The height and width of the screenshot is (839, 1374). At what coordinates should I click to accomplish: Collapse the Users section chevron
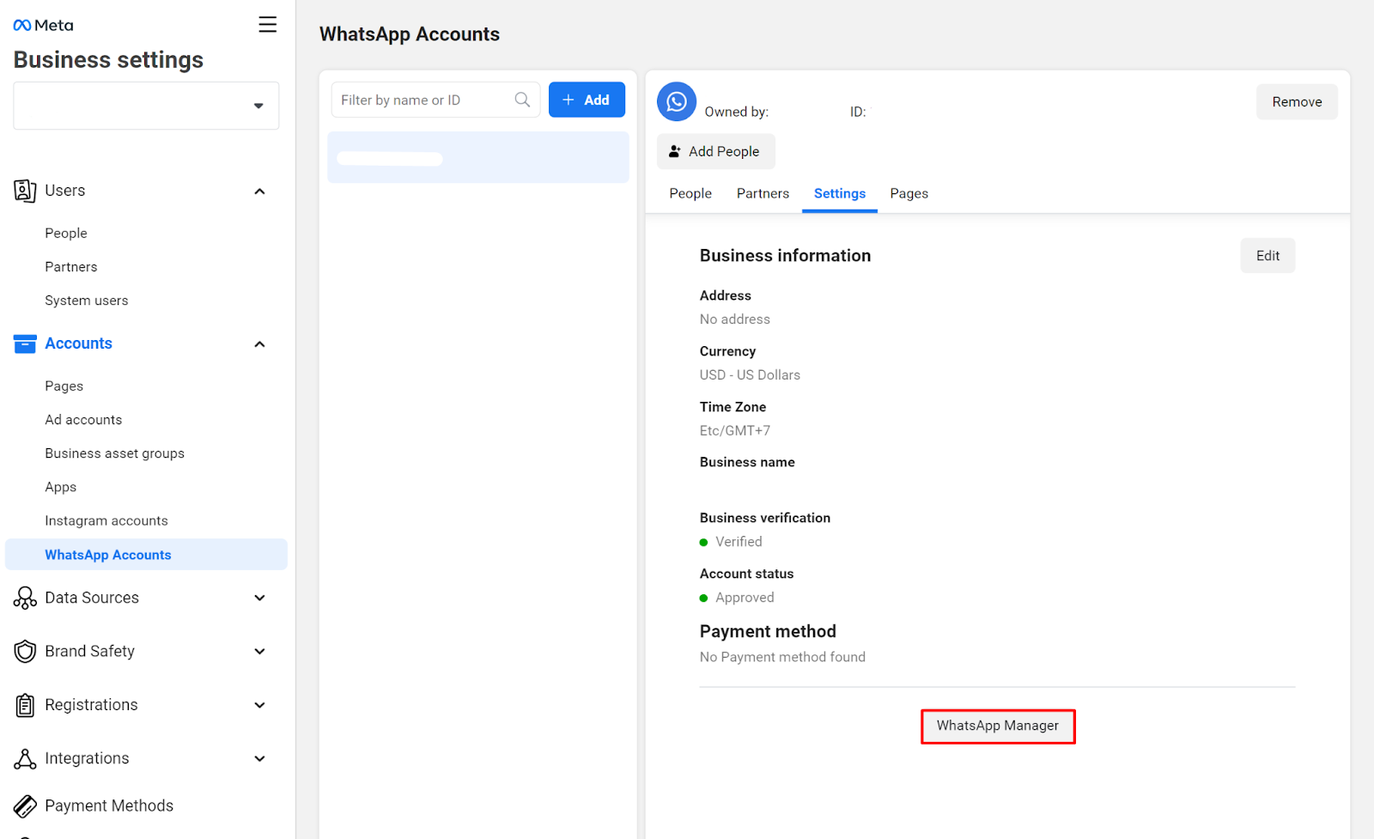pyautogui.click(x=259, y=191)
